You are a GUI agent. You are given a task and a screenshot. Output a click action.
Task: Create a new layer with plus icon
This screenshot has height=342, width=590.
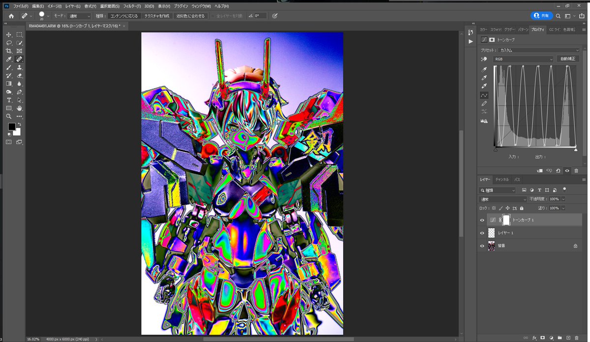pos(568,338)
